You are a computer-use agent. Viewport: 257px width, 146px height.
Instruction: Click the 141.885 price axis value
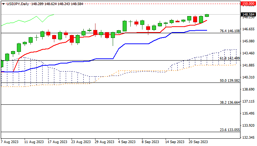pyautogui.click(x=248, y=65)
